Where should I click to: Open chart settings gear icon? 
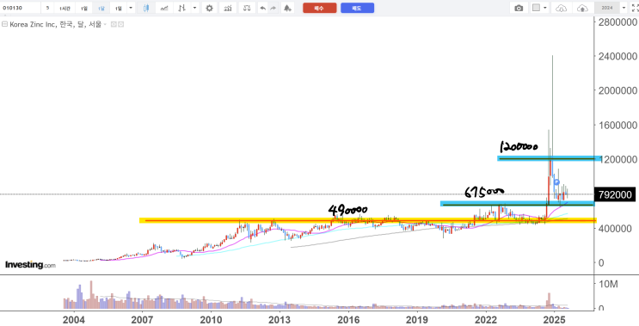point(210,8)
